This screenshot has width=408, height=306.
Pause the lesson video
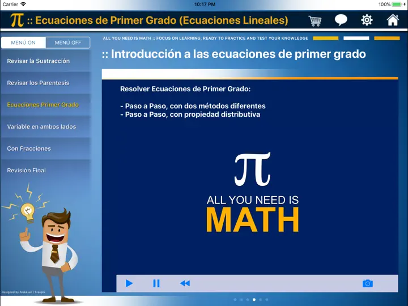(x=156, y=283)
